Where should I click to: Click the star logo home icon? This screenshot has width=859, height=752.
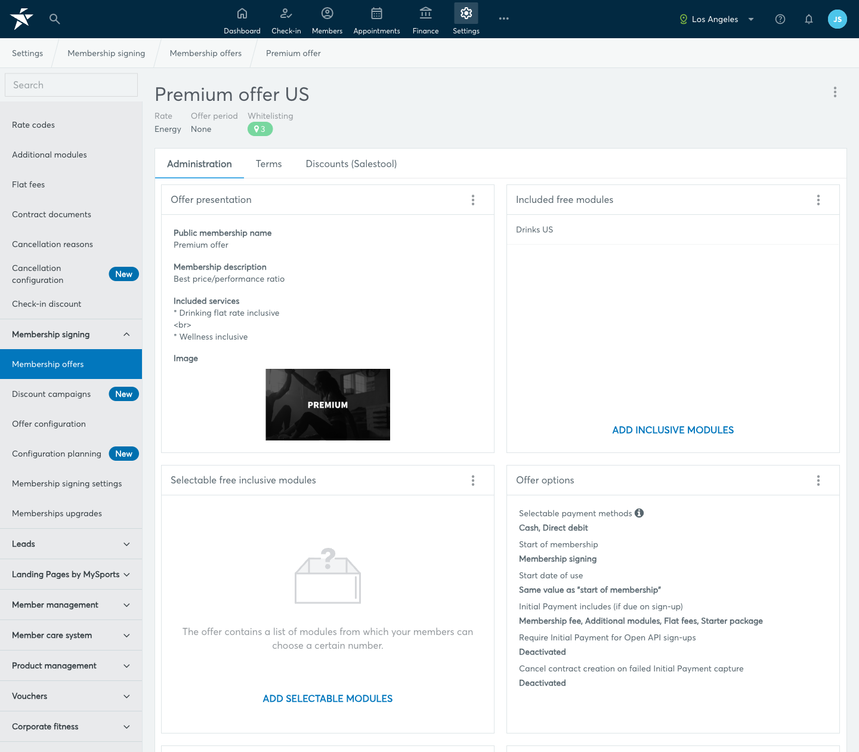[x=21, y=19]
